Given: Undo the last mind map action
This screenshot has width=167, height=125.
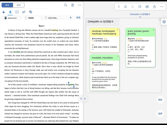Looking at the screenshot, I should point(125,7).
